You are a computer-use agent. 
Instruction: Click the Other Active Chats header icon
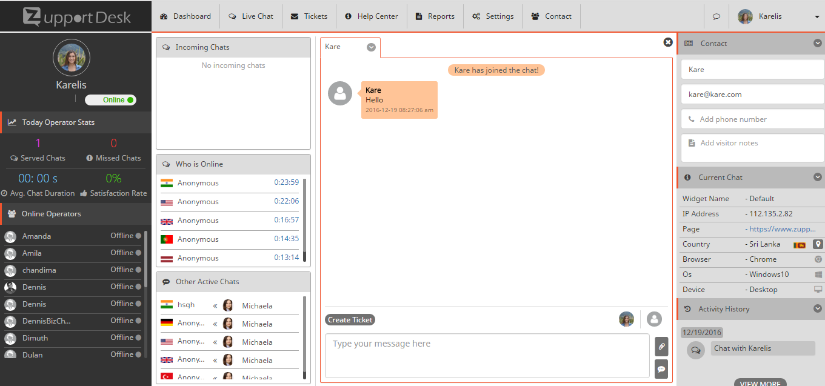pyautogui.click(x=166, y=282)
